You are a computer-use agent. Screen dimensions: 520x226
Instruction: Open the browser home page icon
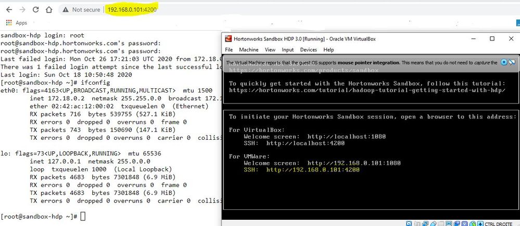(x=49, y=9)
